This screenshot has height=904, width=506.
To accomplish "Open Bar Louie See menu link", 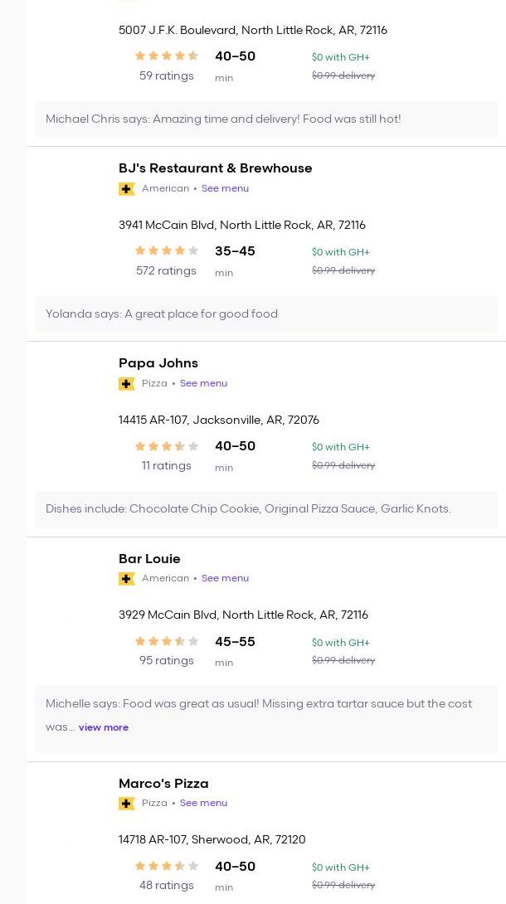I will pyautogui.click(x=225, y=578).
